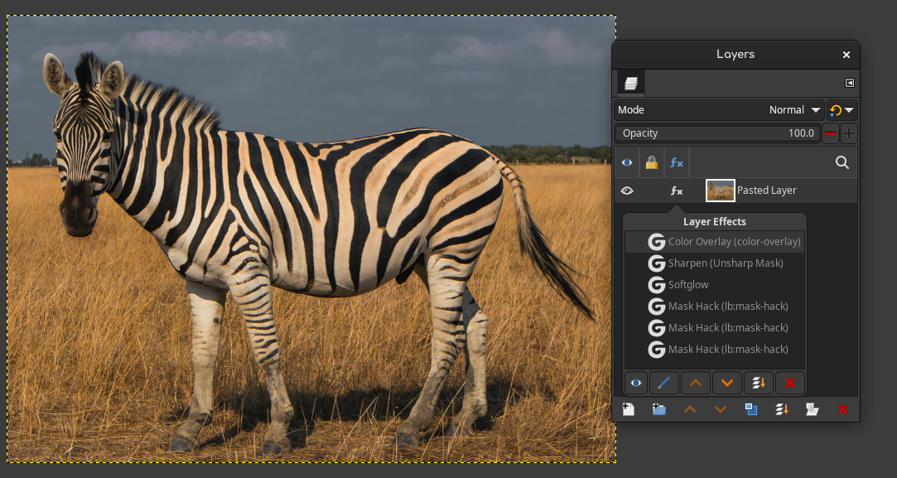Click the Opacity slider showing 100.0

[x=718, y=133]
